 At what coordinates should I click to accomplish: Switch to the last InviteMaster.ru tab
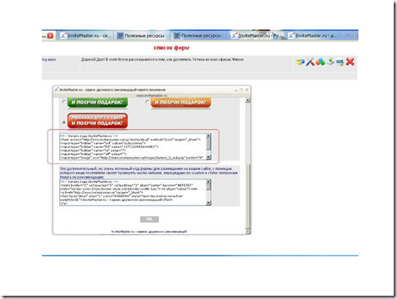point(313,36)
